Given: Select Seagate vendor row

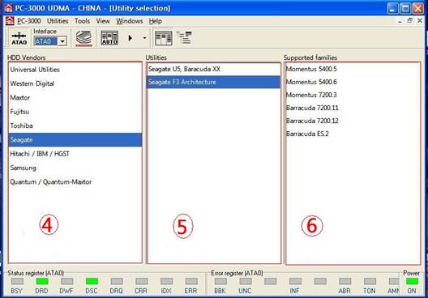Looking at the screenshot, I should [75, 140].
